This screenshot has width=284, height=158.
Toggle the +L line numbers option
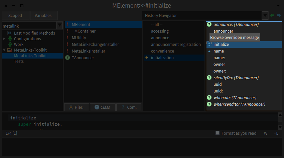coord(276,133)
